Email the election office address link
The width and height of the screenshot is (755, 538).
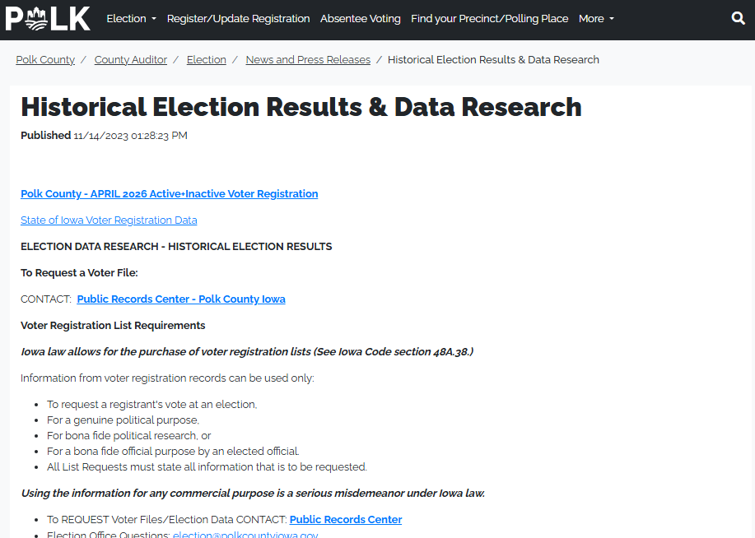click(245, 535)
